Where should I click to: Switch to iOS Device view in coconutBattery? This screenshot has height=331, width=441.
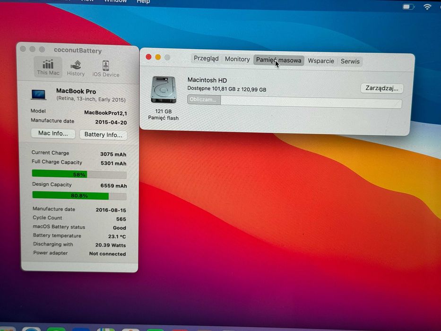pos(106,69)
